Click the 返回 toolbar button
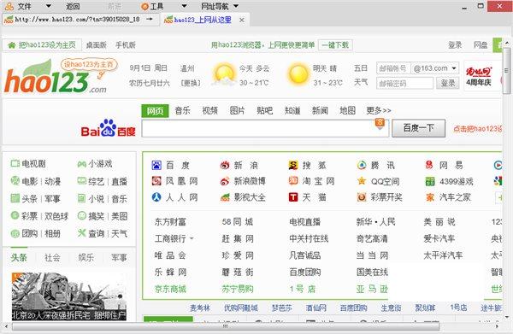The height and width of the screenshot is (334, 513). [73, 6]
